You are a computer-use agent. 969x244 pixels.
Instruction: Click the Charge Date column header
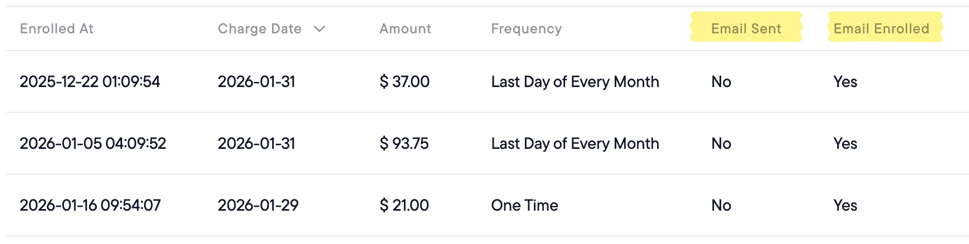click(x=259, y=29)
